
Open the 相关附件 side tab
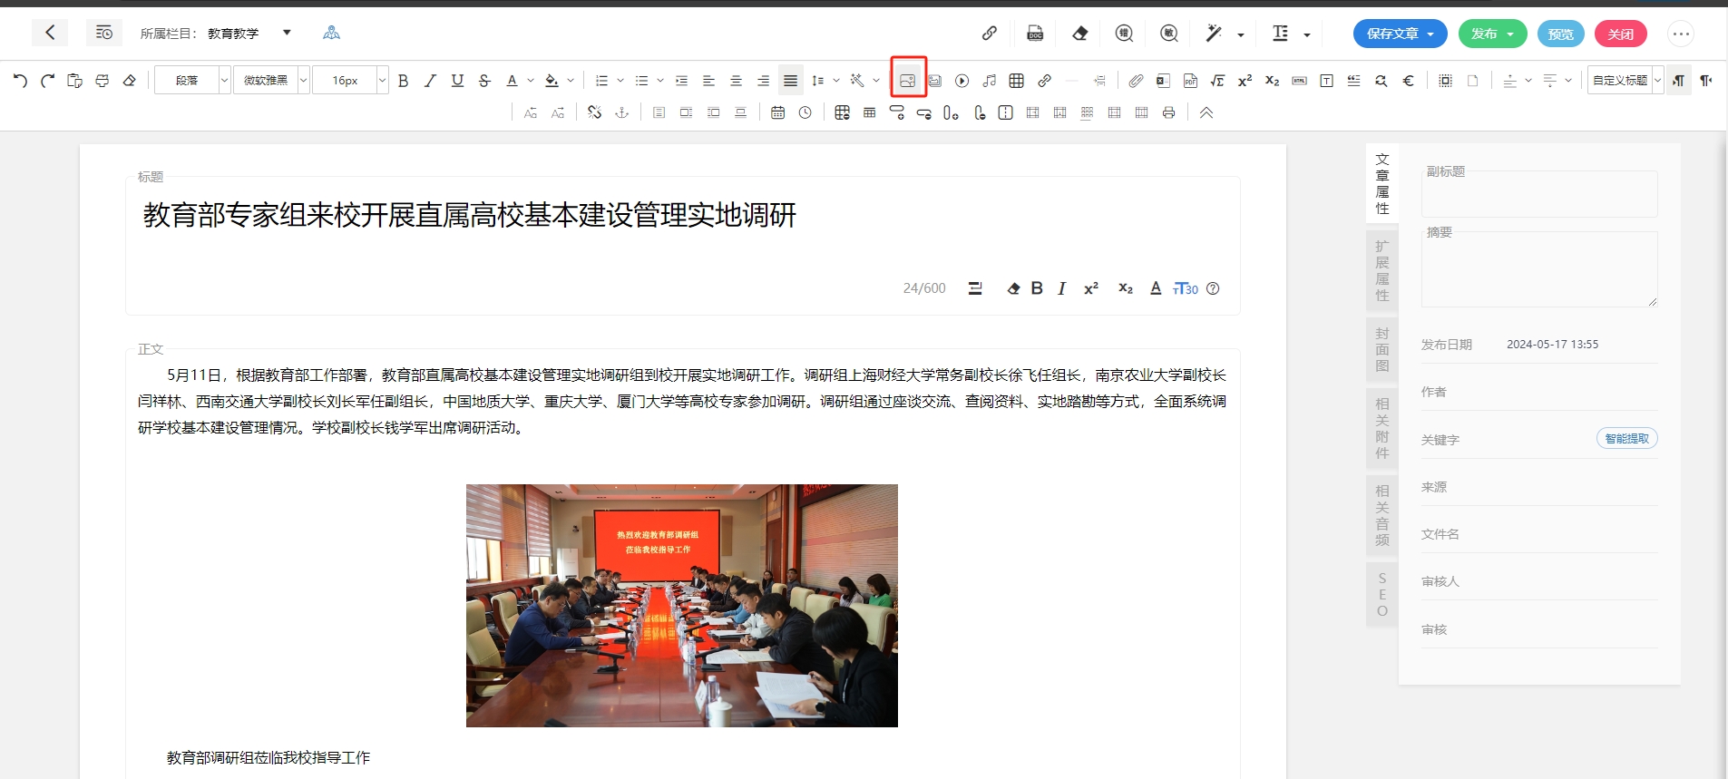[x=1381, y=428]
